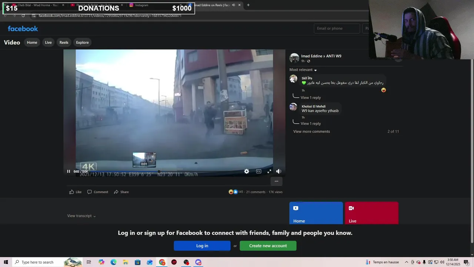Open the Home tab in Video nav

(32, 42)
